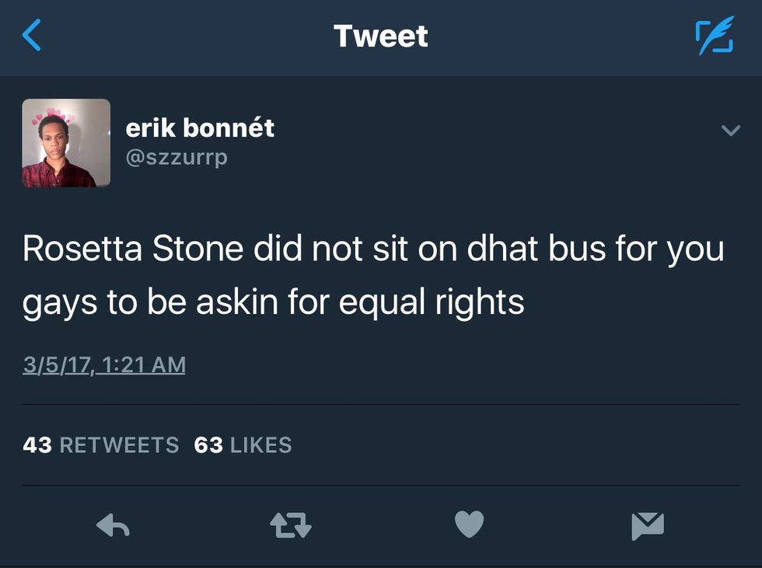The height and width of the screenshot is (568, 762).
Task: Click the number 43 retweet count
Action: 37,445
